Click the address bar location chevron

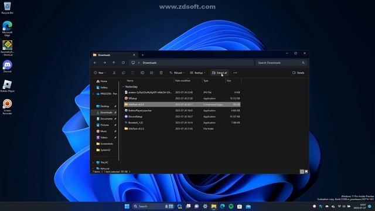tap(139, 63)
